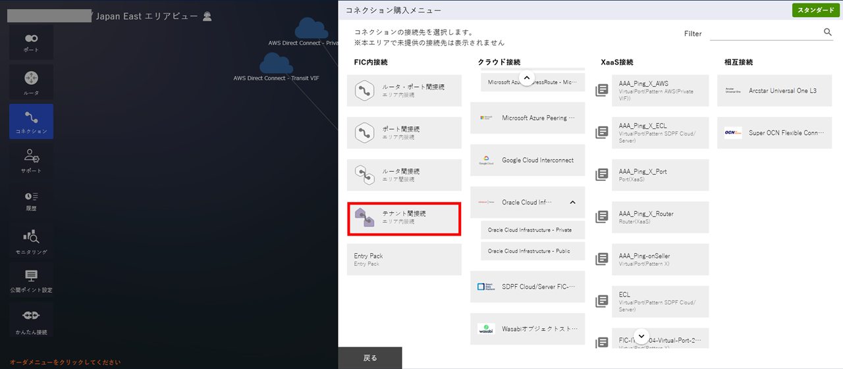Select Oracle Cloud Infrastructure - Private
Screen dimensions: 843x369
533,230
